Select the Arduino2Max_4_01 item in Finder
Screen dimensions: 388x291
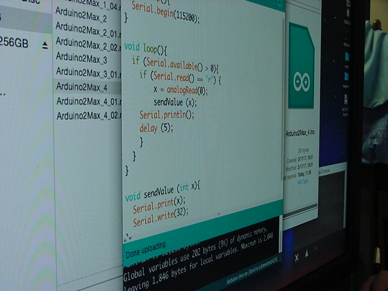(x=89, y=101)
